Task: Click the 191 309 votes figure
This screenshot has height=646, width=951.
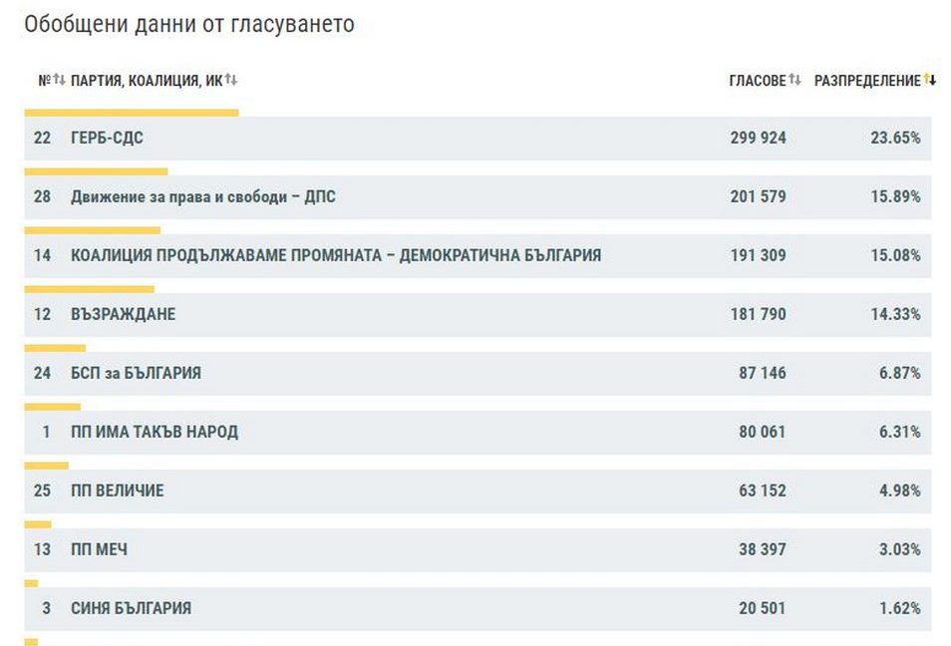Action: [x=758, y=256]
